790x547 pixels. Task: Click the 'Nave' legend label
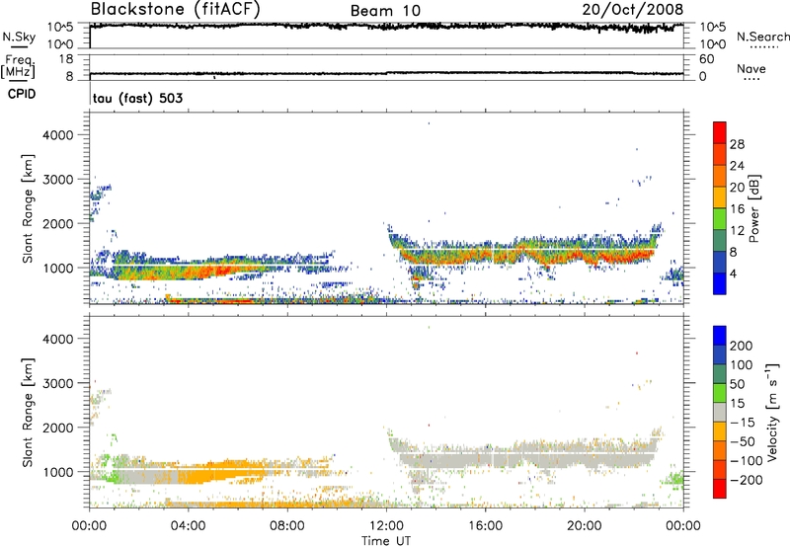coord(751,68)
